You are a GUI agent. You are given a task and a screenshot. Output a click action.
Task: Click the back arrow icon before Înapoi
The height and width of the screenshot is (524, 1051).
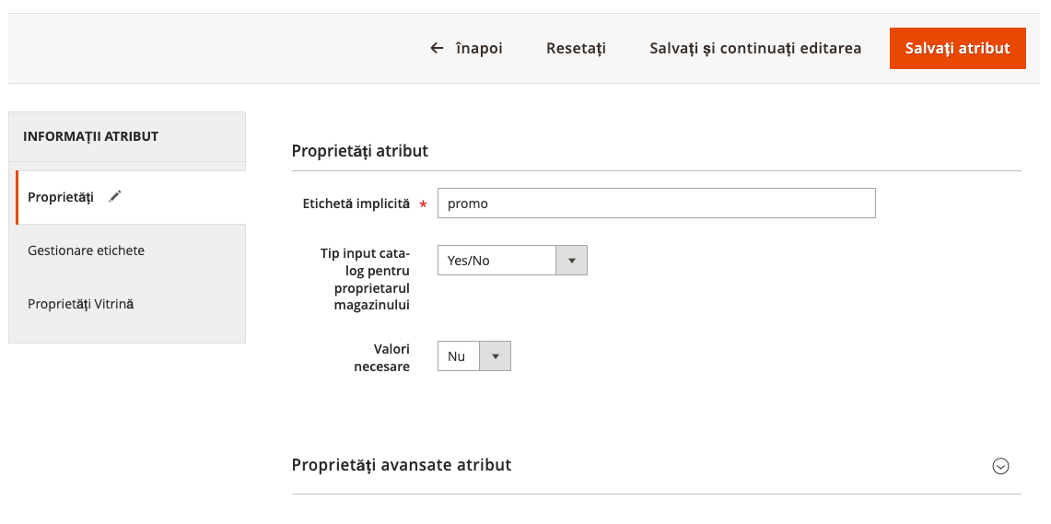click(437, 48)
